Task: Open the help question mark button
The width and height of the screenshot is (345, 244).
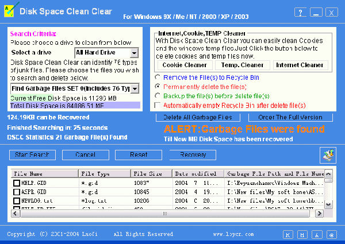Action: 300,12
